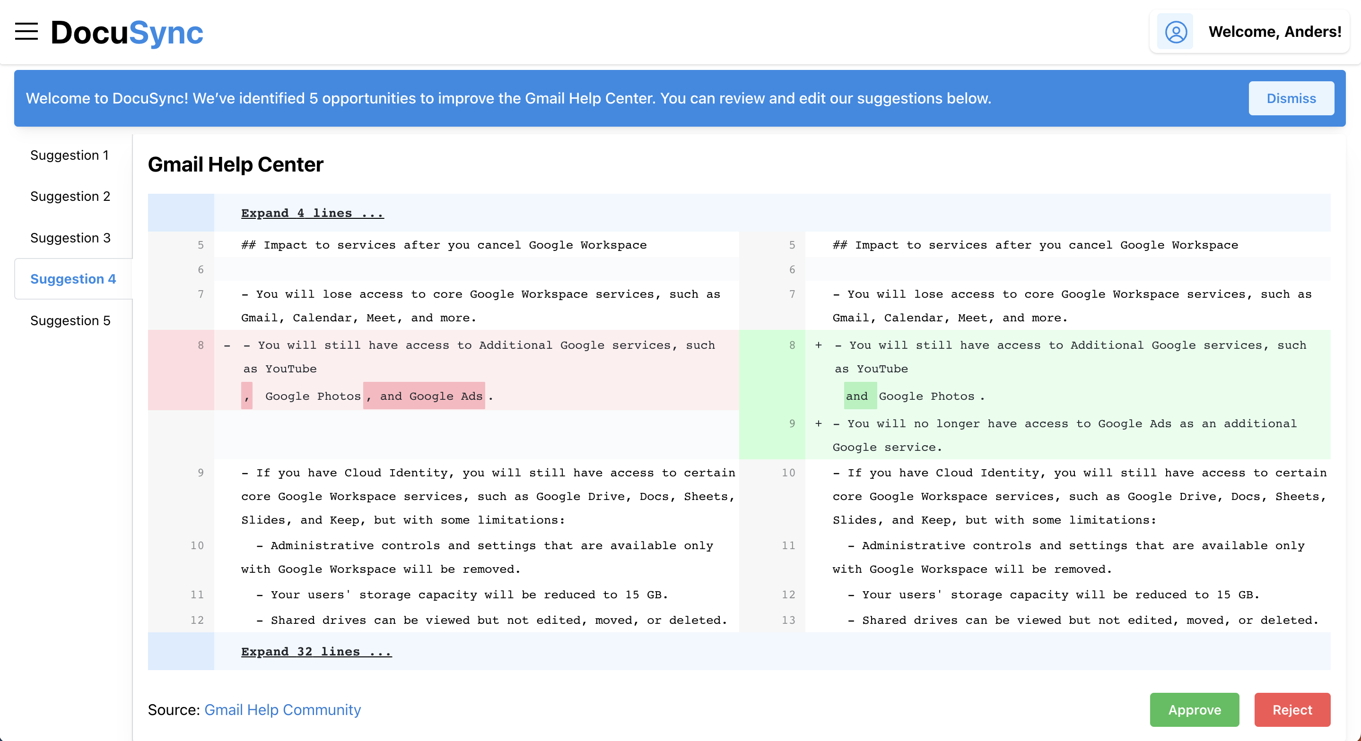The height and width of the screenshot is (741, 1361).
Task: Click removed text ', and Google Ads'
Action: [424, 396]
